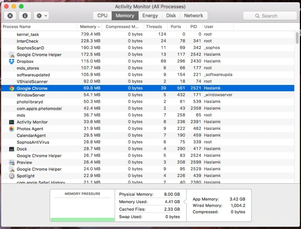This screenshot has height=229, width=301.
Task: Click the Cached Files 2.33 GB value
Action: pos(172,209)
